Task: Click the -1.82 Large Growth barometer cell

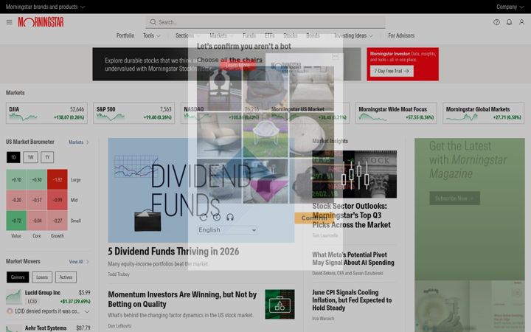Action: (58, 179)
